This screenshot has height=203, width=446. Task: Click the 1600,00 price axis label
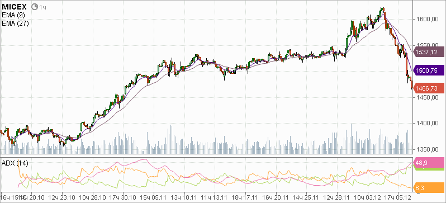427,19
